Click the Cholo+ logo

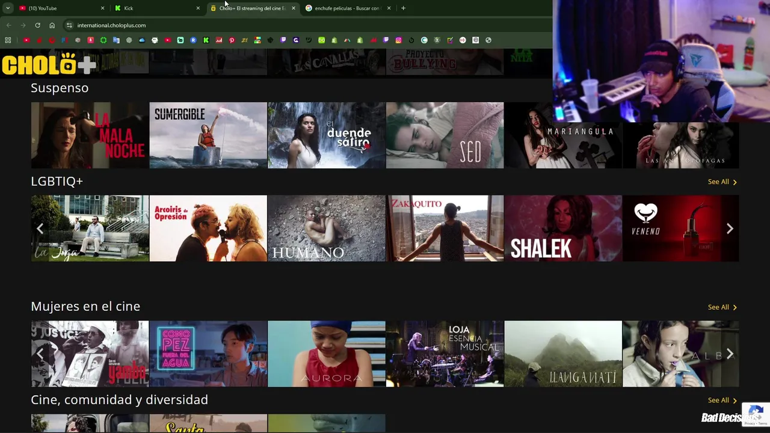(x=48, y=64)
